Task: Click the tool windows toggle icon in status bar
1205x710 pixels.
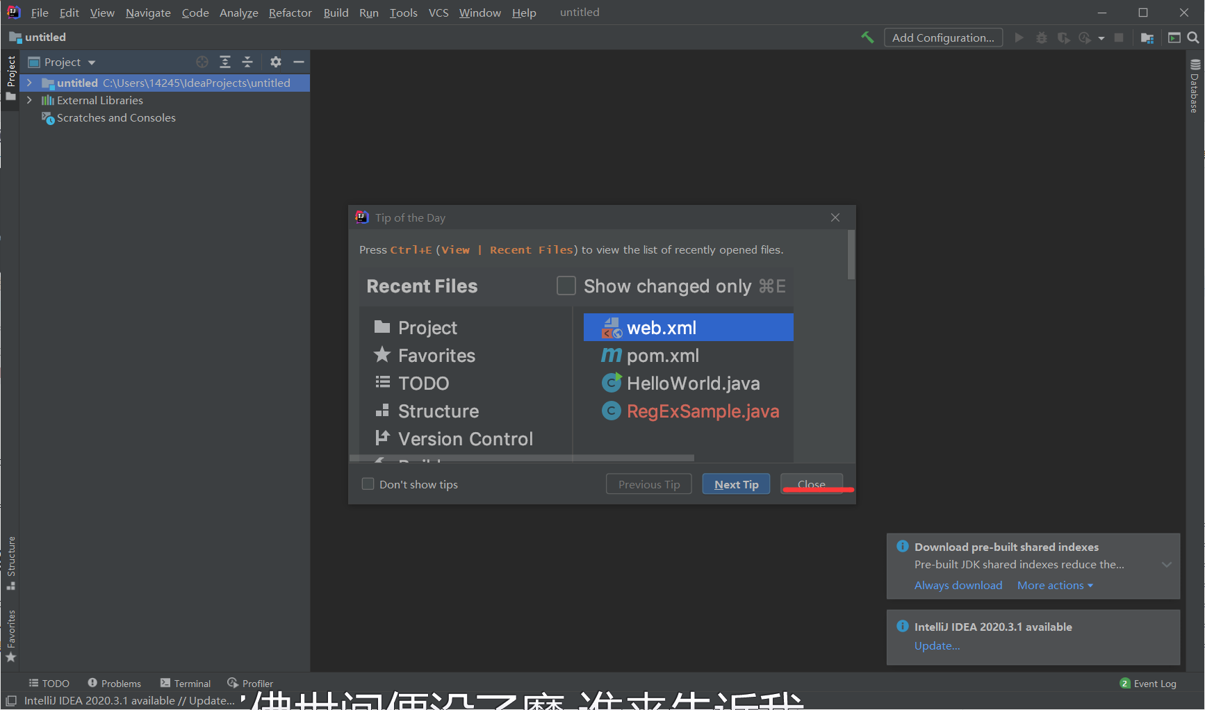Action: click(11, 701)
